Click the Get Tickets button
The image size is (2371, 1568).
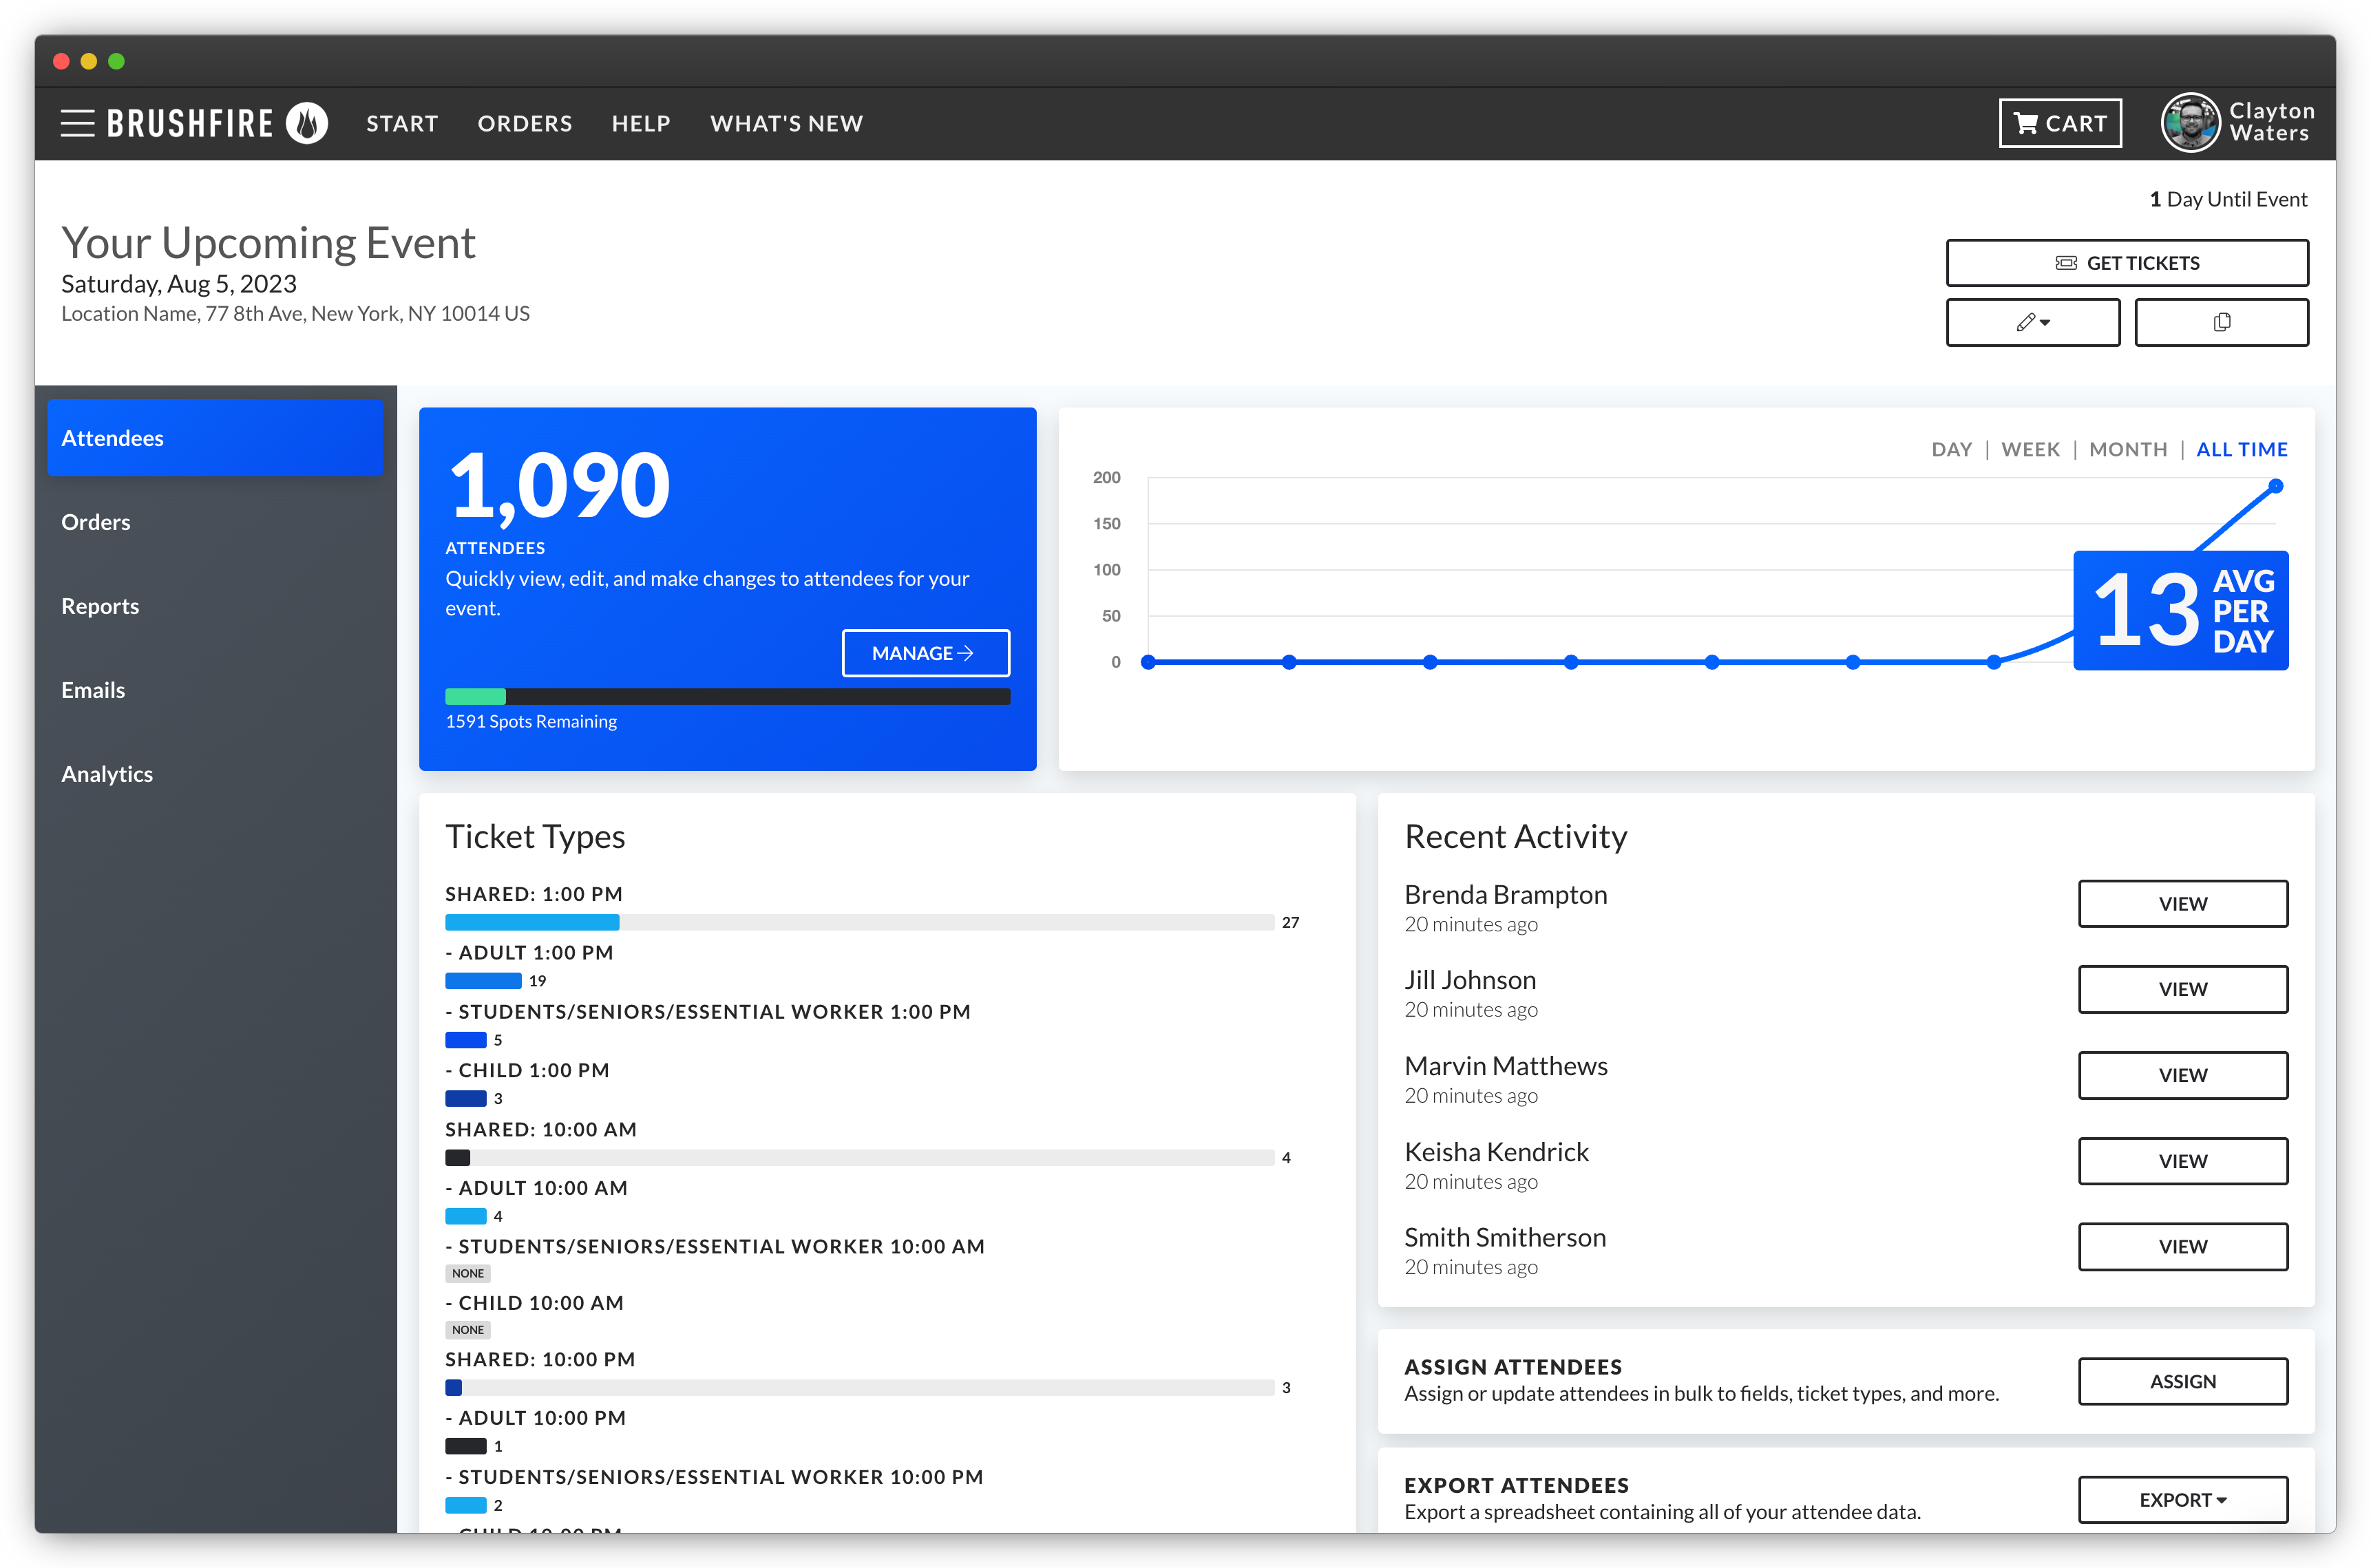pyautogui.click(x=2126, y=263)
